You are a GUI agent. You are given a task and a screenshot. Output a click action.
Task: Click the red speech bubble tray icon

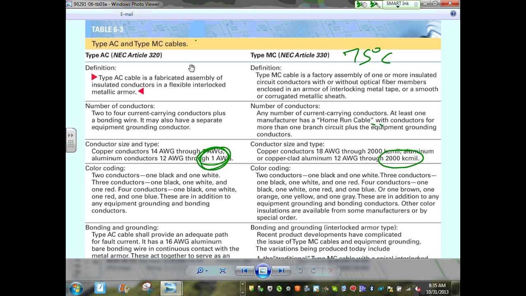tap(353, 289)
